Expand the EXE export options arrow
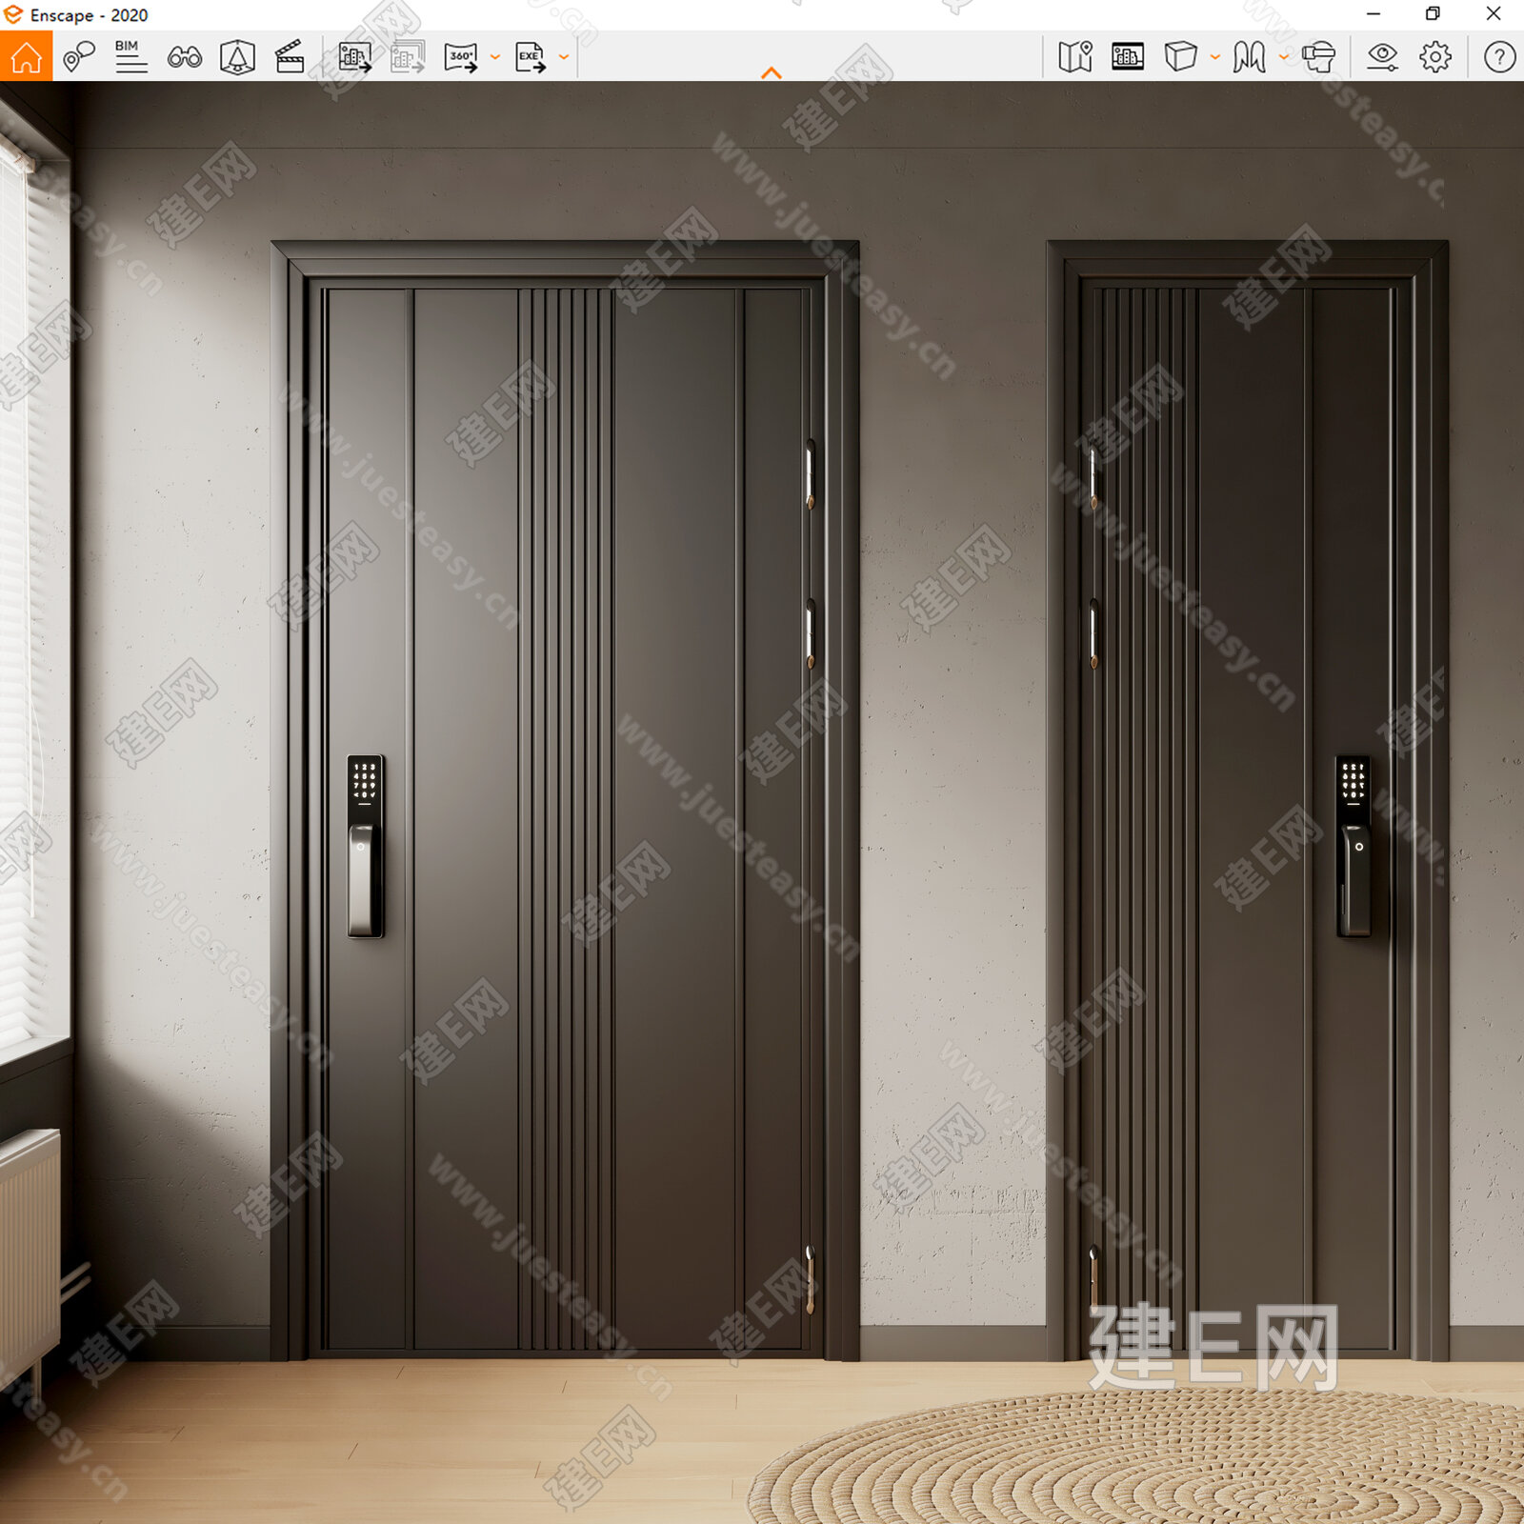The image size is (1524, 1524). point(564,57)
